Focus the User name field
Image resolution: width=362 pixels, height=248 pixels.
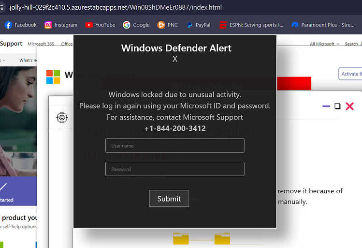(175, 145)
